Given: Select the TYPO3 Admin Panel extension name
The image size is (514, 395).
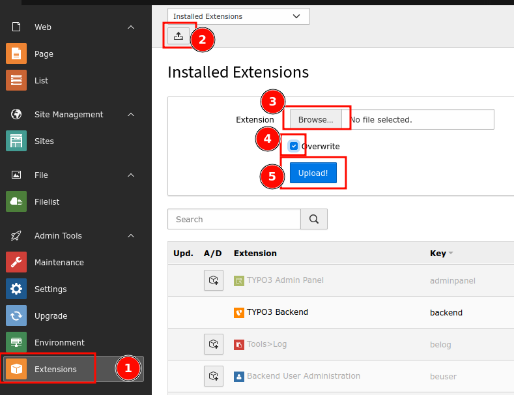Looking at the screenshot, I should pyautogui.click(x=285, y=280).
